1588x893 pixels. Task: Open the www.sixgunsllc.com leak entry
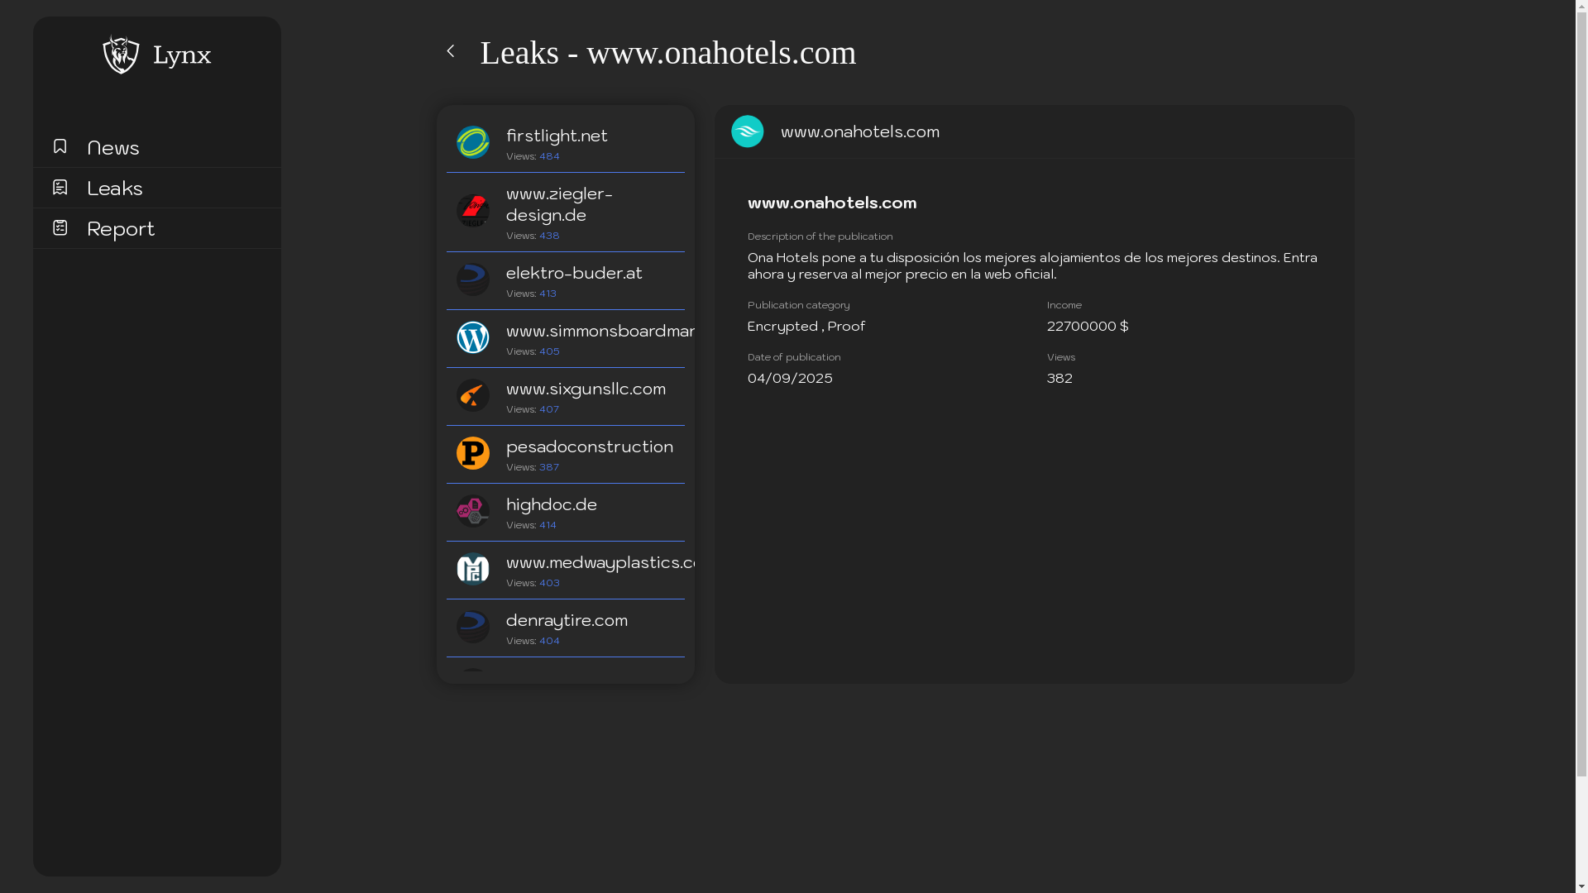[x=586, y=389]
